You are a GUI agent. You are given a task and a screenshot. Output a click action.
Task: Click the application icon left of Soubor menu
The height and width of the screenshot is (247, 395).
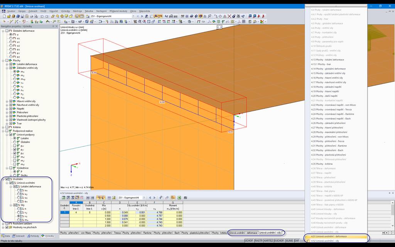point(3,11)
